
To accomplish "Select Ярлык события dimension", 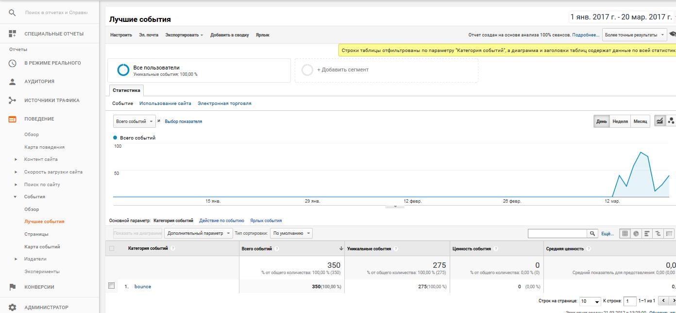I will (x=266, y=221).
